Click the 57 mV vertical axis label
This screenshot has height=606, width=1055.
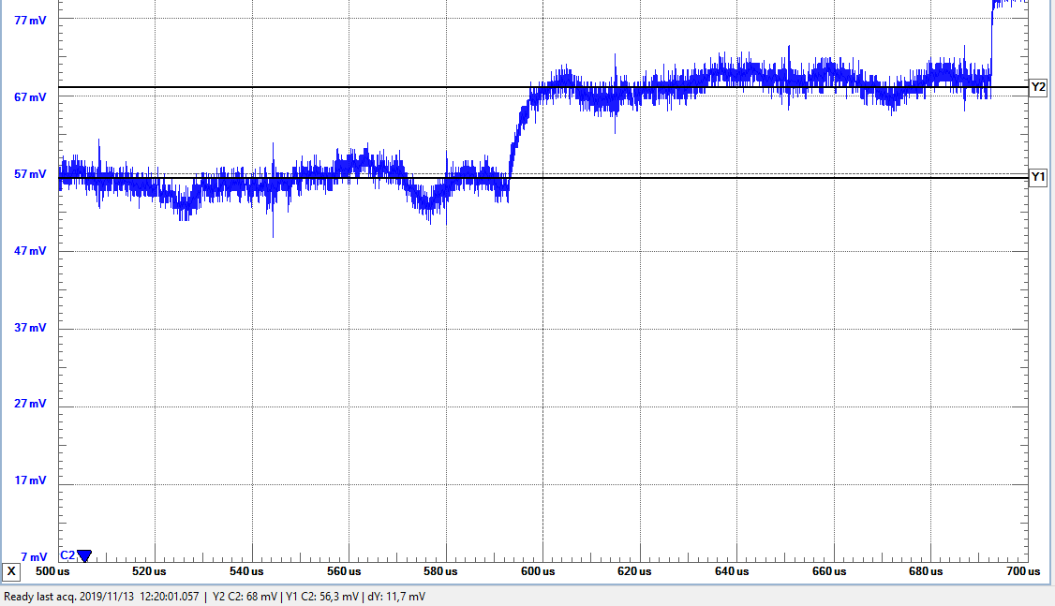point(30,174)
